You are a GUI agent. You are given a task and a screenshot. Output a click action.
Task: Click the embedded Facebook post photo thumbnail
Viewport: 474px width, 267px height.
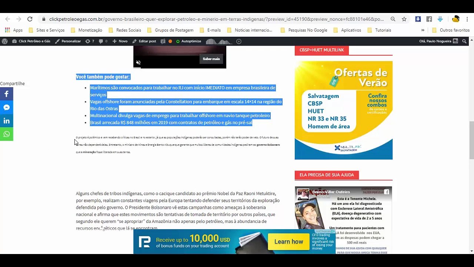pos(304,194)
